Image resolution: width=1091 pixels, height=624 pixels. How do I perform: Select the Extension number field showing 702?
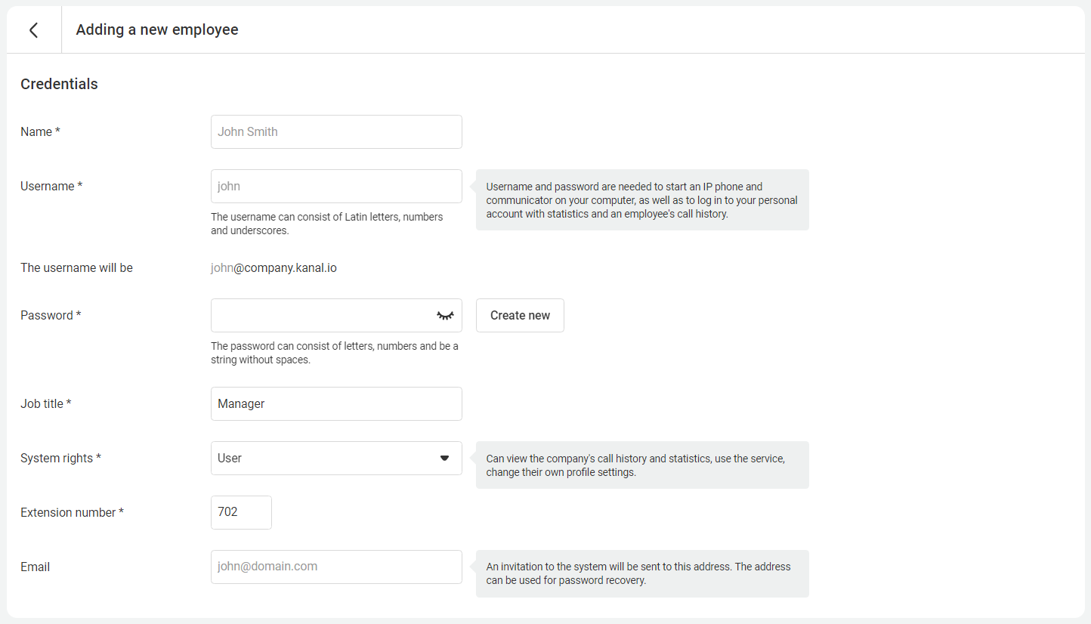pyautogui.click(x=241, y=513)
